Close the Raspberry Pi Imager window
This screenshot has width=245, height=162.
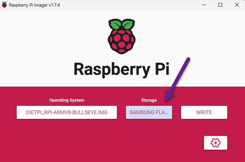237,5
